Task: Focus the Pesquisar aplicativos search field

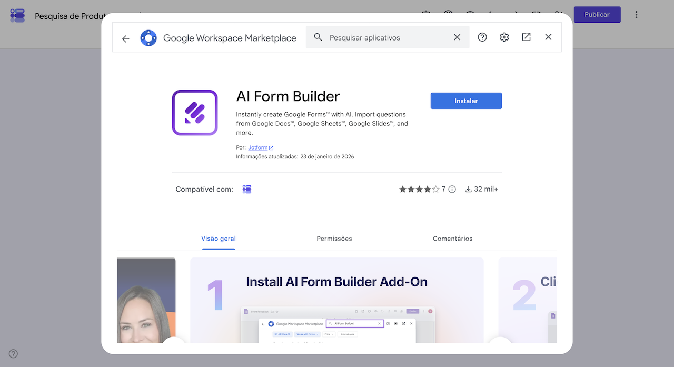Action: click(x=387, y=37)
